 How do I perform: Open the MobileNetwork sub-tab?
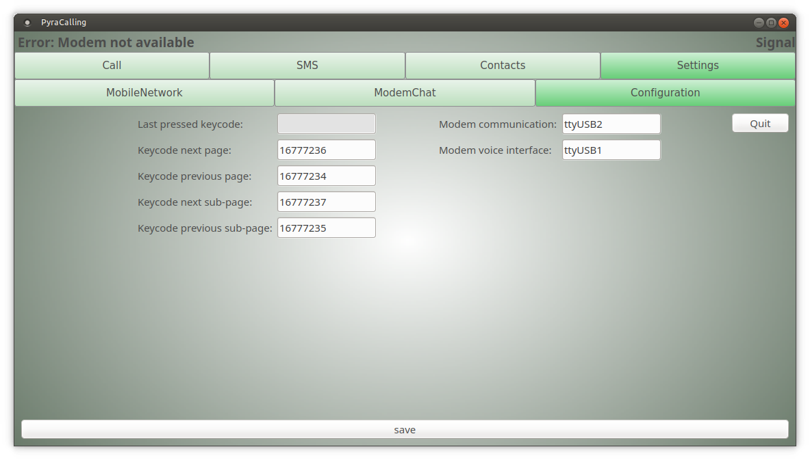click(144, 93)
